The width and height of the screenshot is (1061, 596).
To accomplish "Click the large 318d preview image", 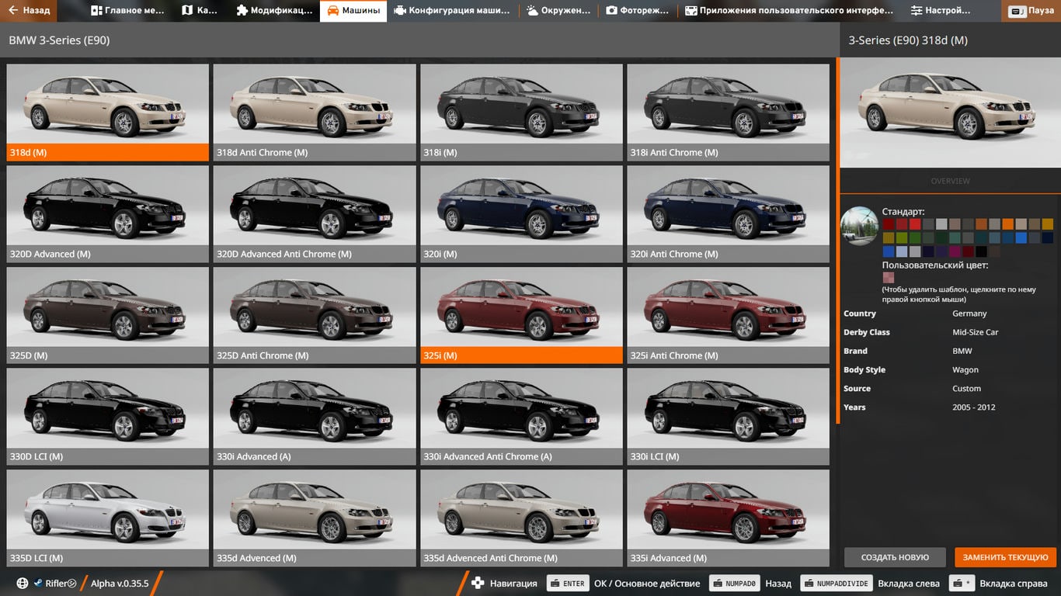I will coord(950,113).
